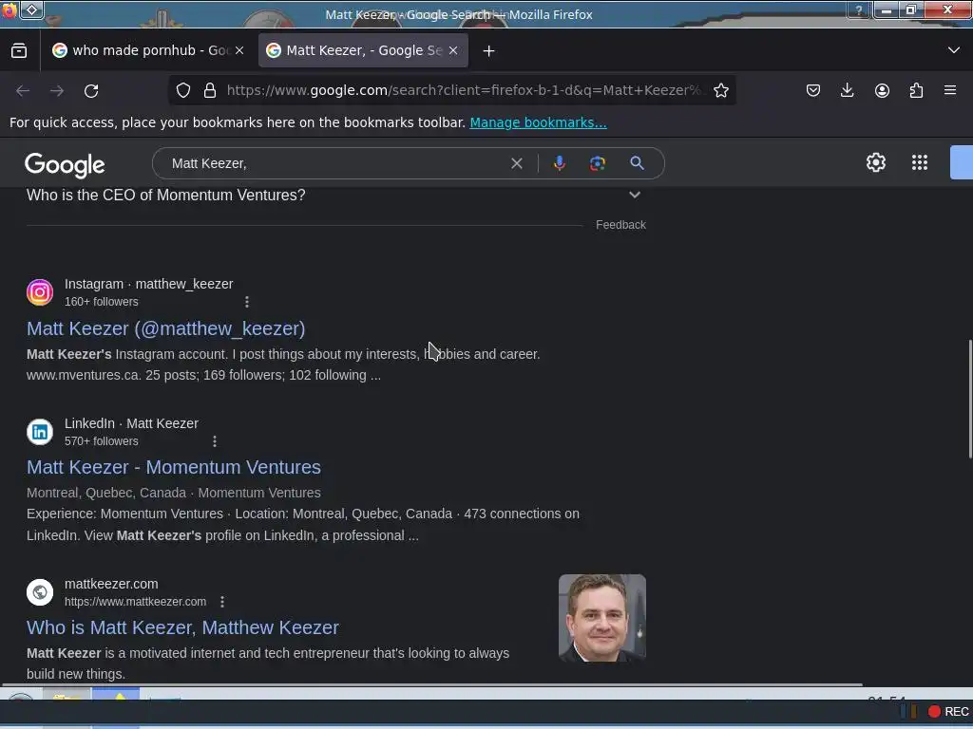Image resolution: width=973 pixels, height=729 pixels.
Task: Open 'Who is Matt Keezer, Matthew Keezer' link
Action: coord(182,627)
